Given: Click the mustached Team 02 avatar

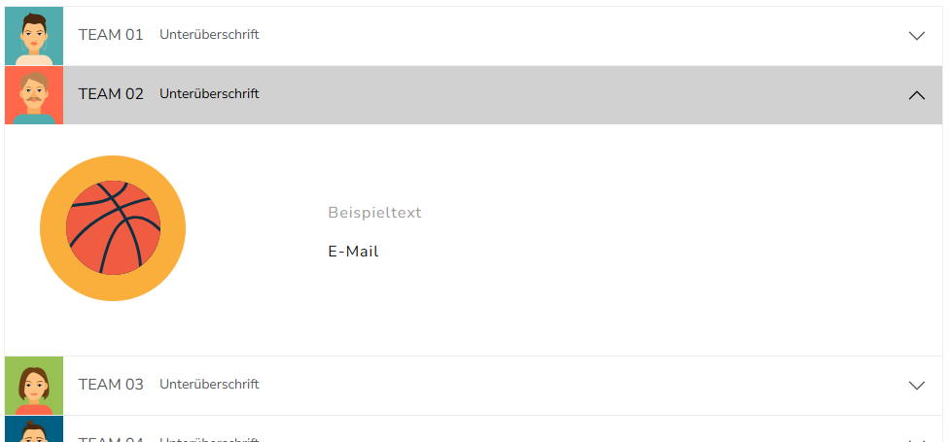Looking at the screenshot, I should (x=34, y=94).
